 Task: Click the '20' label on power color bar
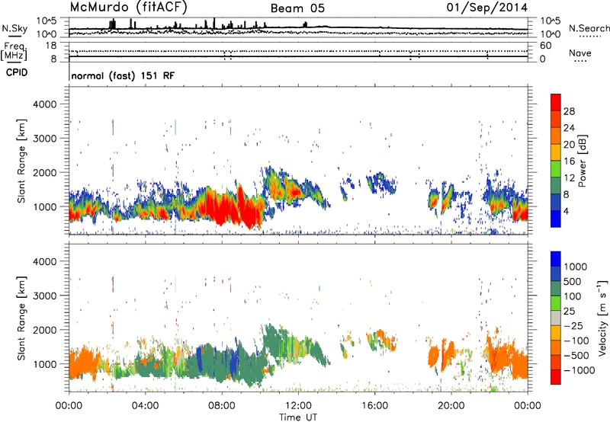coord(569,145)
